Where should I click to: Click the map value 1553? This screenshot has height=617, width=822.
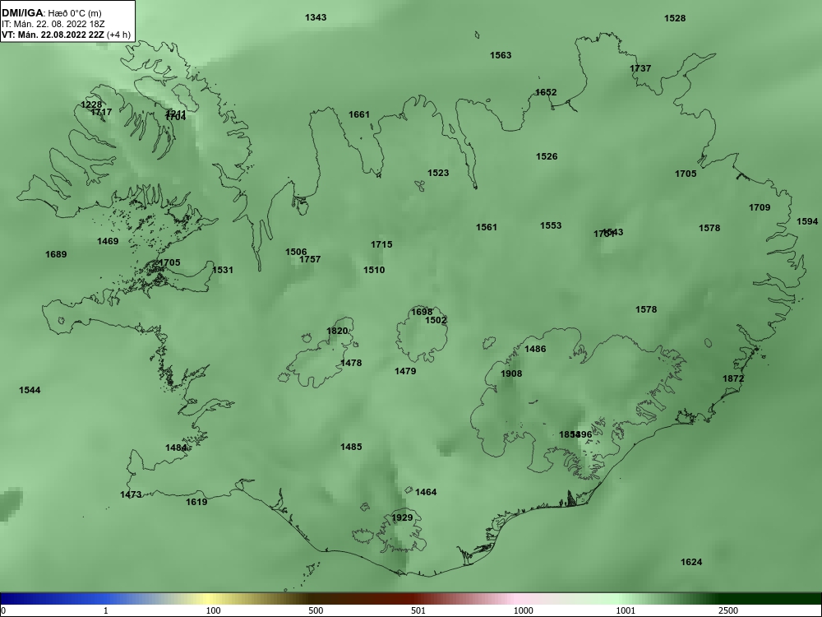[x=551, y=225]
